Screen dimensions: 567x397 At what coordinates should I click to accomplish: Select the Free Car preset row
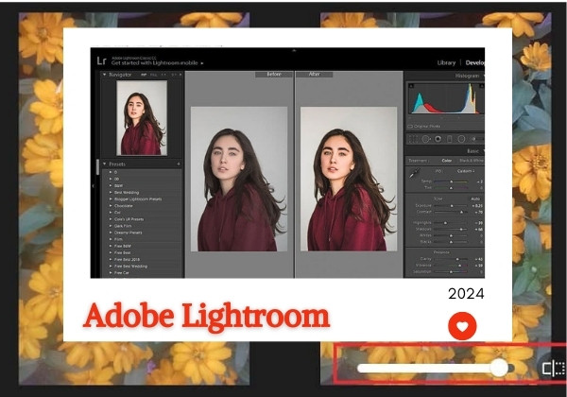coord(142,272)
